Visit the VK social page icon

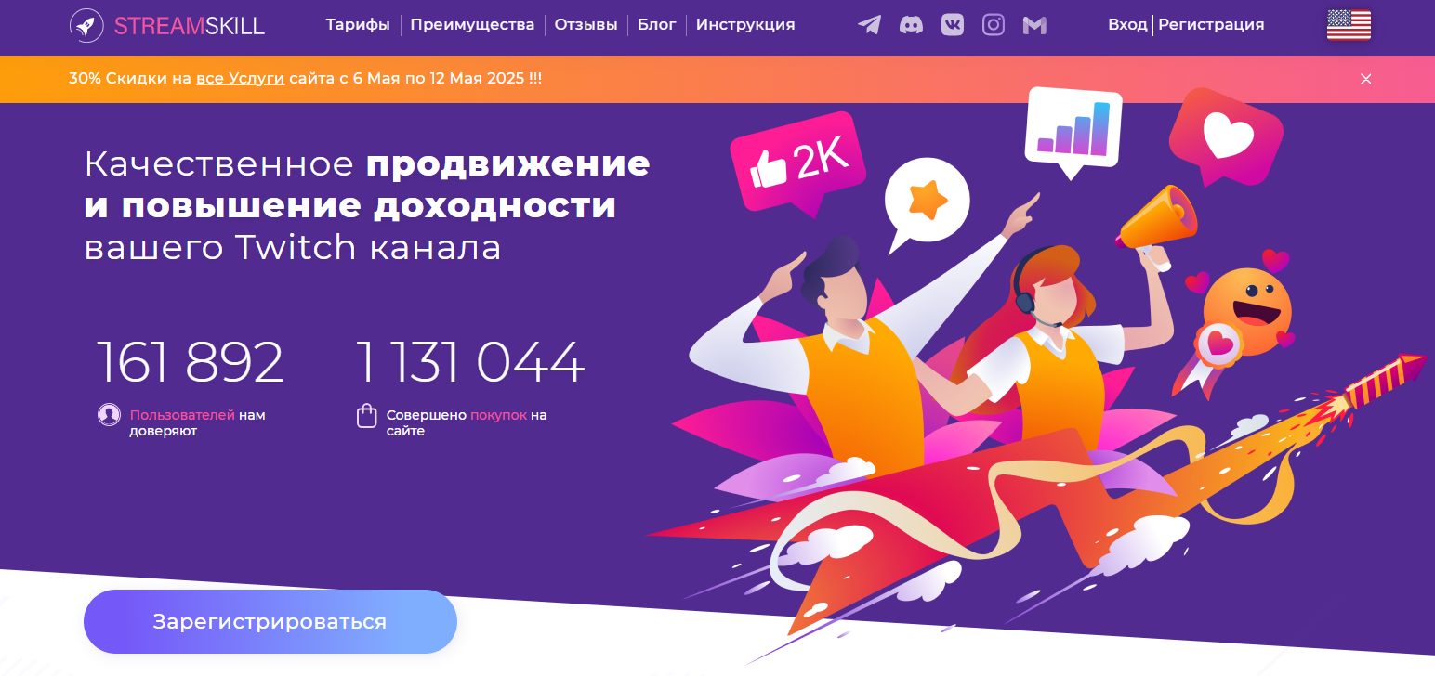coord(953,25)
